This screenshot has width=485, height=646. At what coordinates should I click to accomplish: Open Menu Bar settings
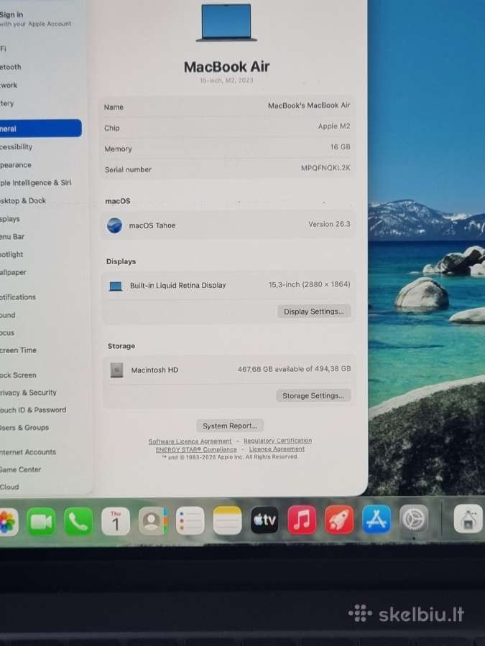pyautogui.click(x=12, y=236)
